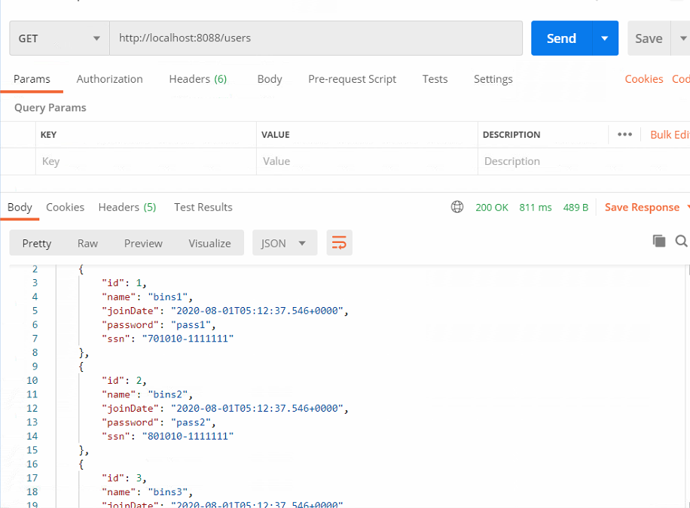Switch to the Authorization tab
The height and width of the screenshot is (508, 690).
pyautogui.click(x=109, y=79)
